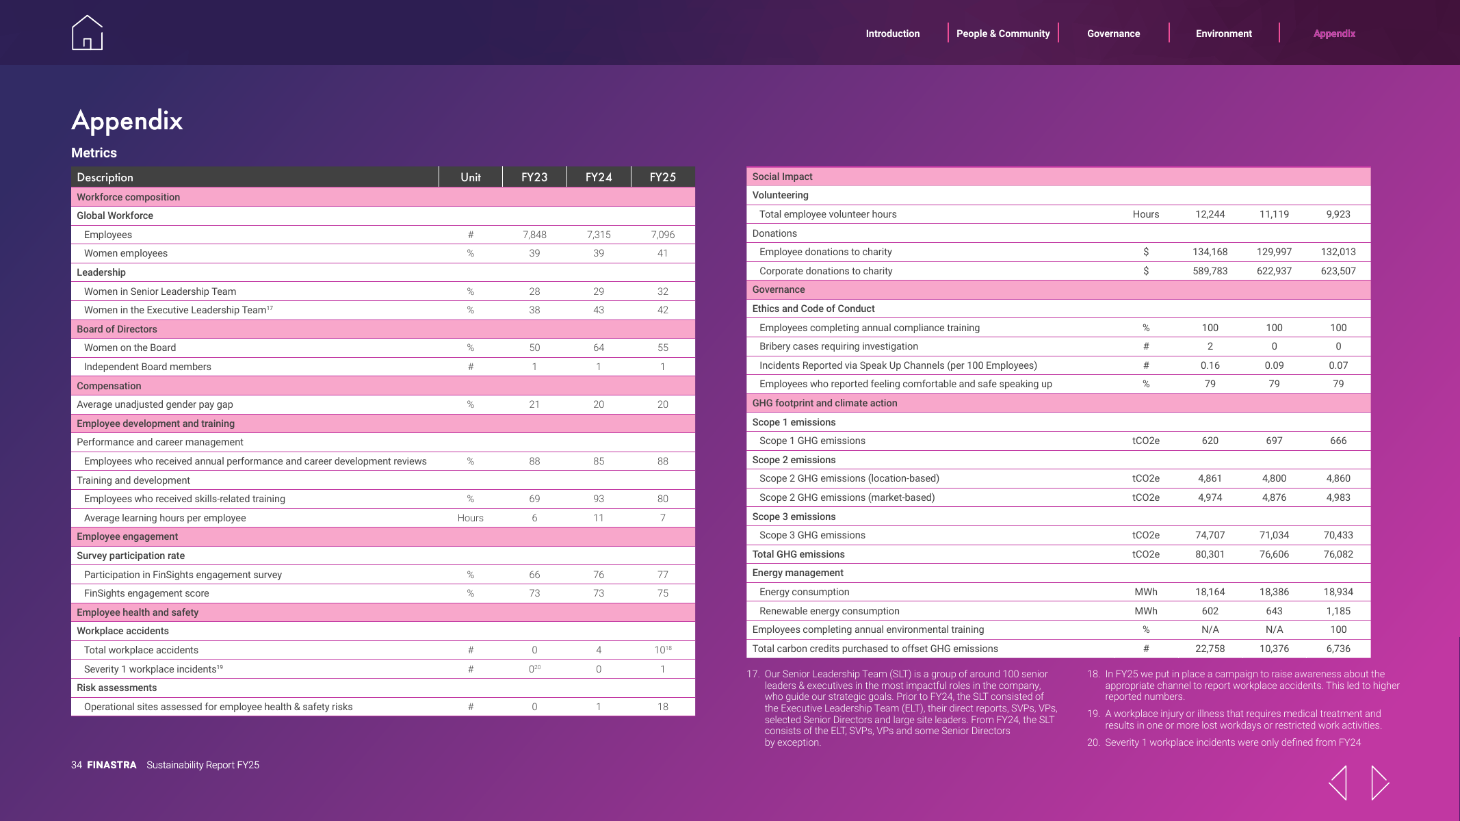Image resolution: width=1460 pixels, height=821 pixels.
Task: Click the 1,185 renewable energy value
Action: tap(1338, 611)
